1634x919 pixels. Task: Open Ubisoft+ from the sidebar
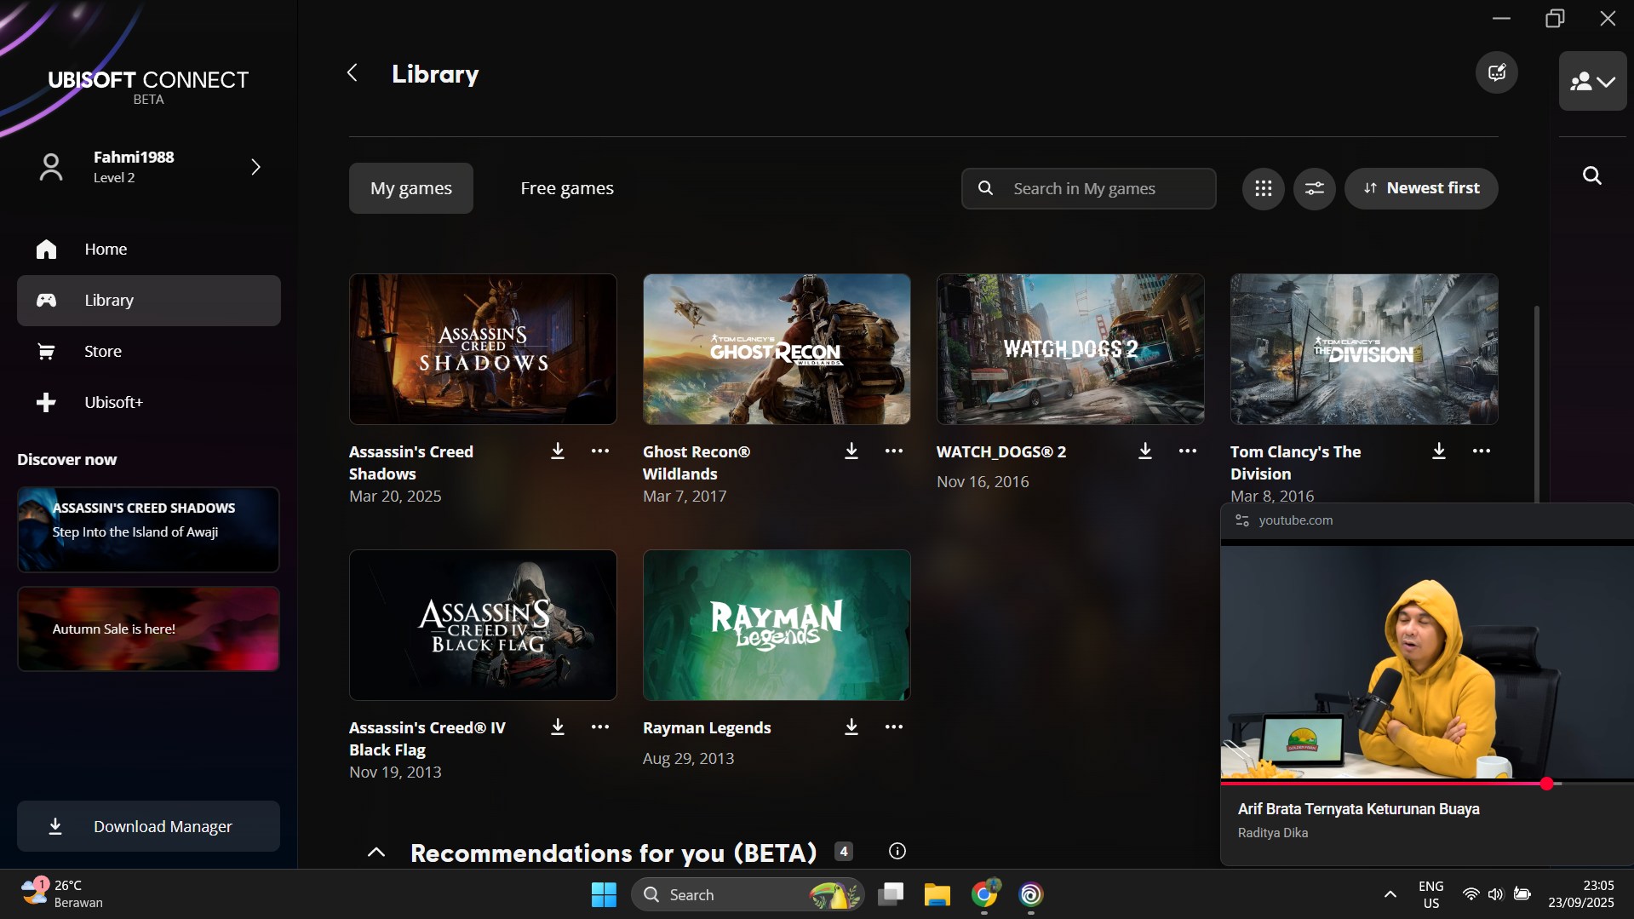point(149,403)
